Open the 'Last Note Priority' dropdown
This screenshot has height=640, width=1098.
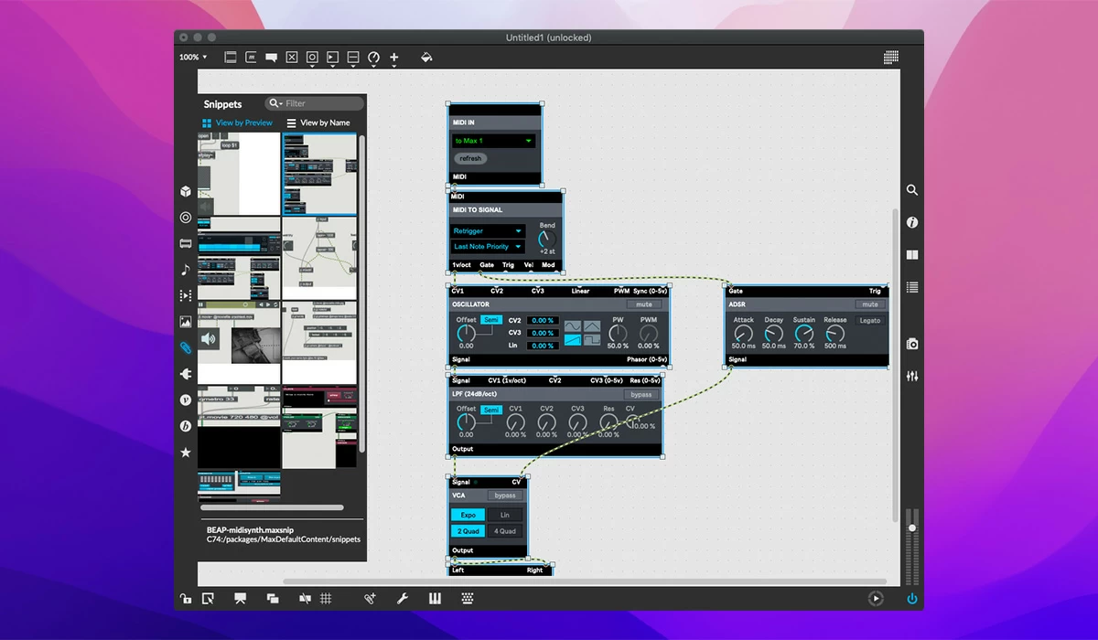tap(486, 246)
